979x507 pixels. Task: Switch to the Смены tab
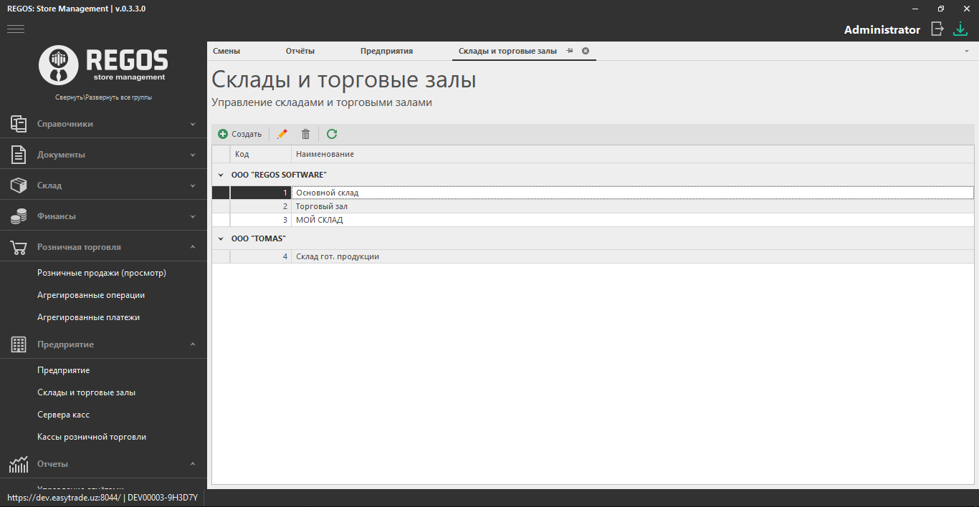(226, 51)
